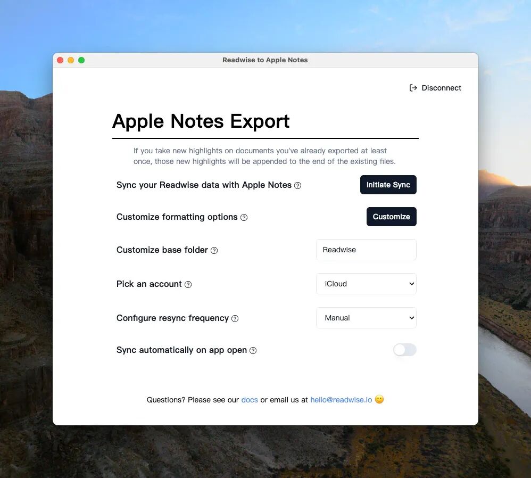
Task: Close the Readwise to Apple Notes window
Action: coord(60,60)
